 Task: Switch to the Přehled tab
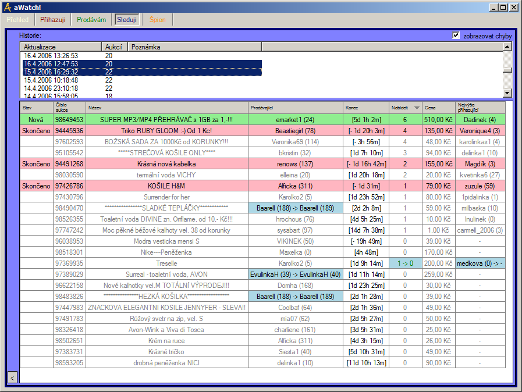[17, 20]
